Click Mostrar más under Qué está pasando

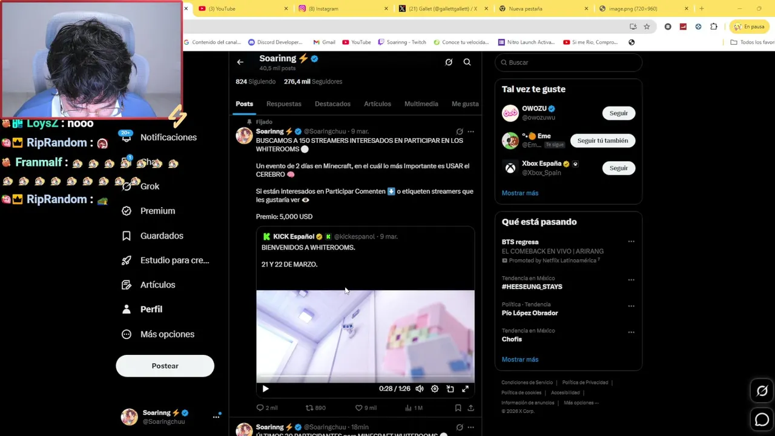[519, 360]
